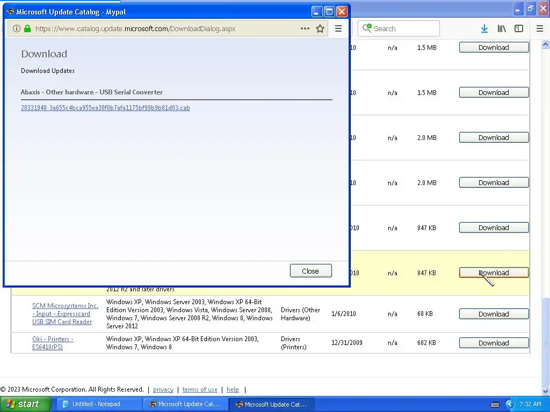
Task: Click the Search field in main browser toolbar
Action: 399,28
